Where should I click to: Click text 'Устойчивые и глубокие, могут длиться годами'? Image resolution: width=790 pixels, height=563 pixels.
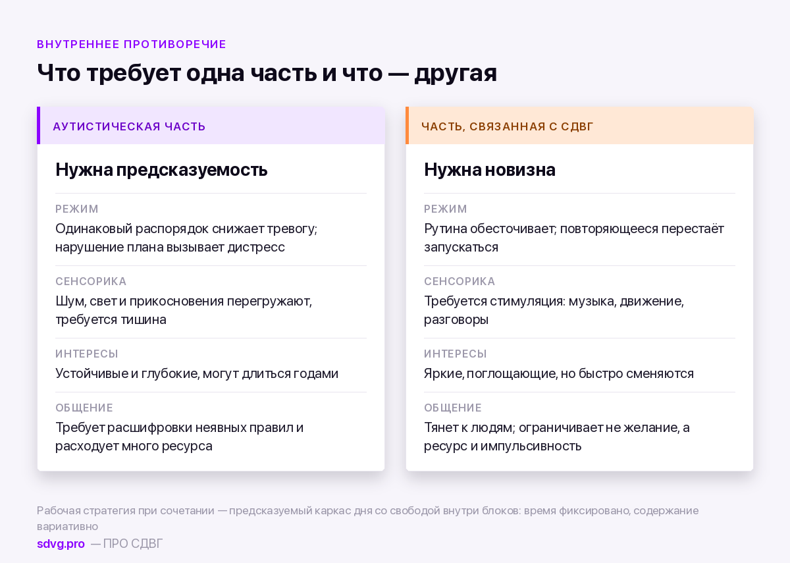[x=197, y=373]
